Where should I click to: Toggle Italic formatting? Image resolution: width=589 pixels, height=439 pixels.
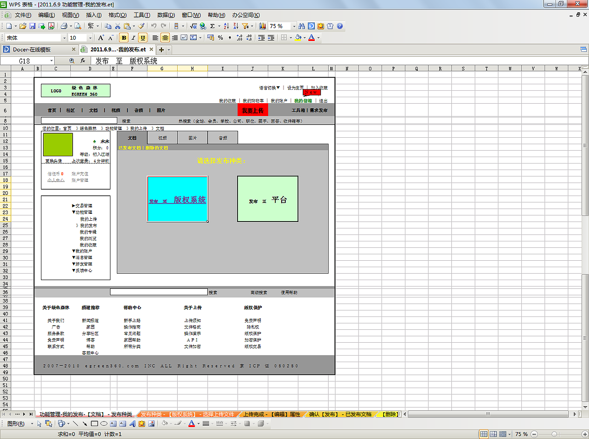pos(133,38)
